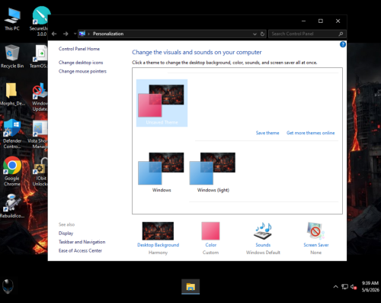Click the Desktop Background text link
The height and width of the screenshot is (303, 381).
click(x=158, y=245)
